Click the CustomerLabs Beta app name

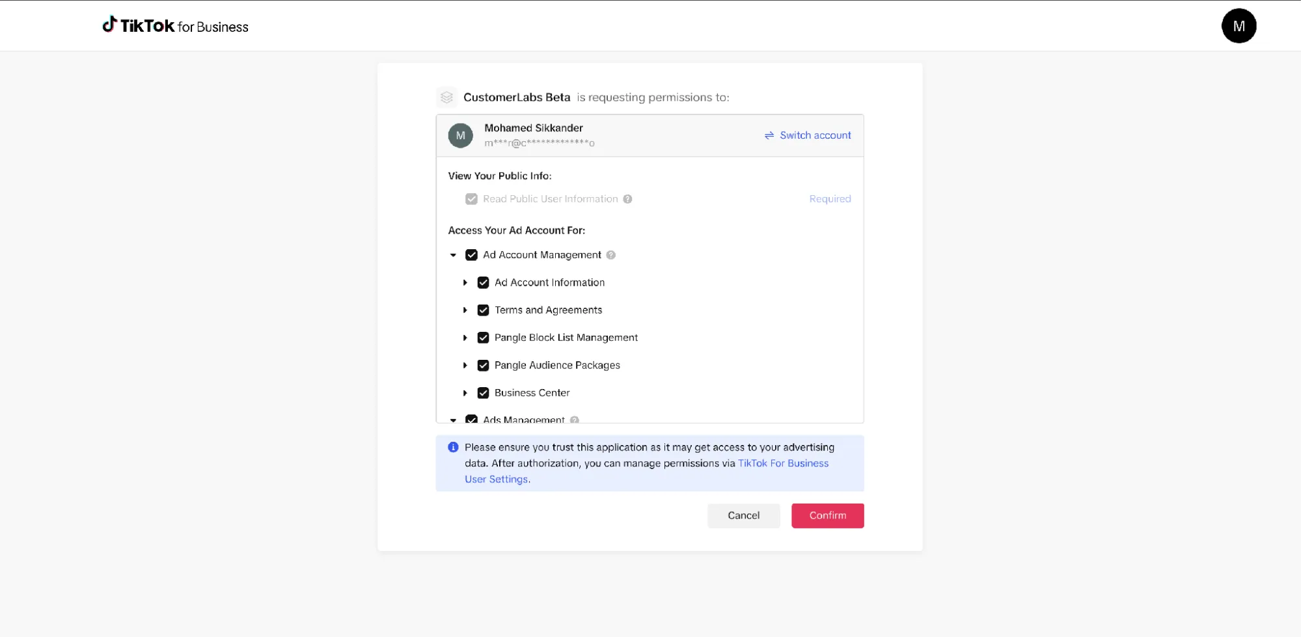(x=517, y=98)
